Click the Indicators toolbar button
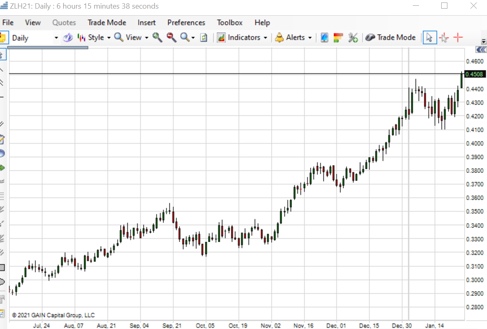 (238, 38)
